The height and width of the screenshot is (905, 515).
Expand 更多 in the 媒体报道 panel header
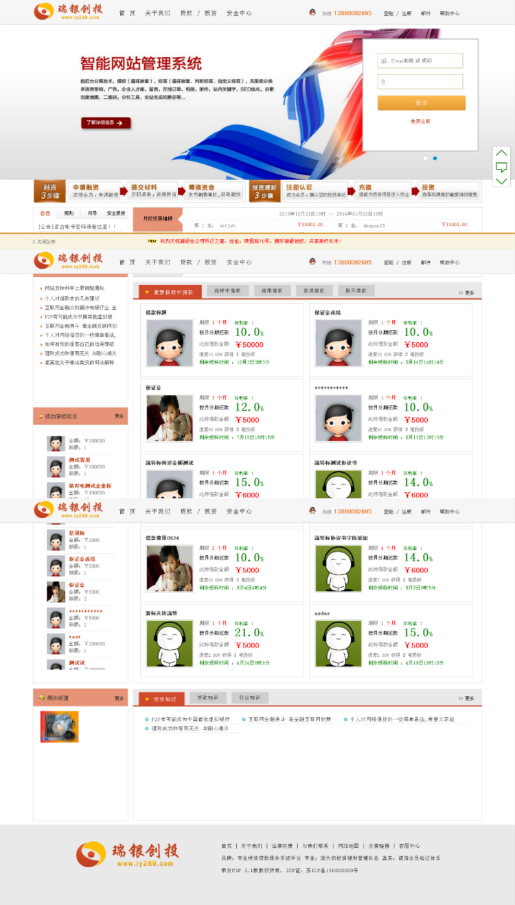tap(119, 698)
